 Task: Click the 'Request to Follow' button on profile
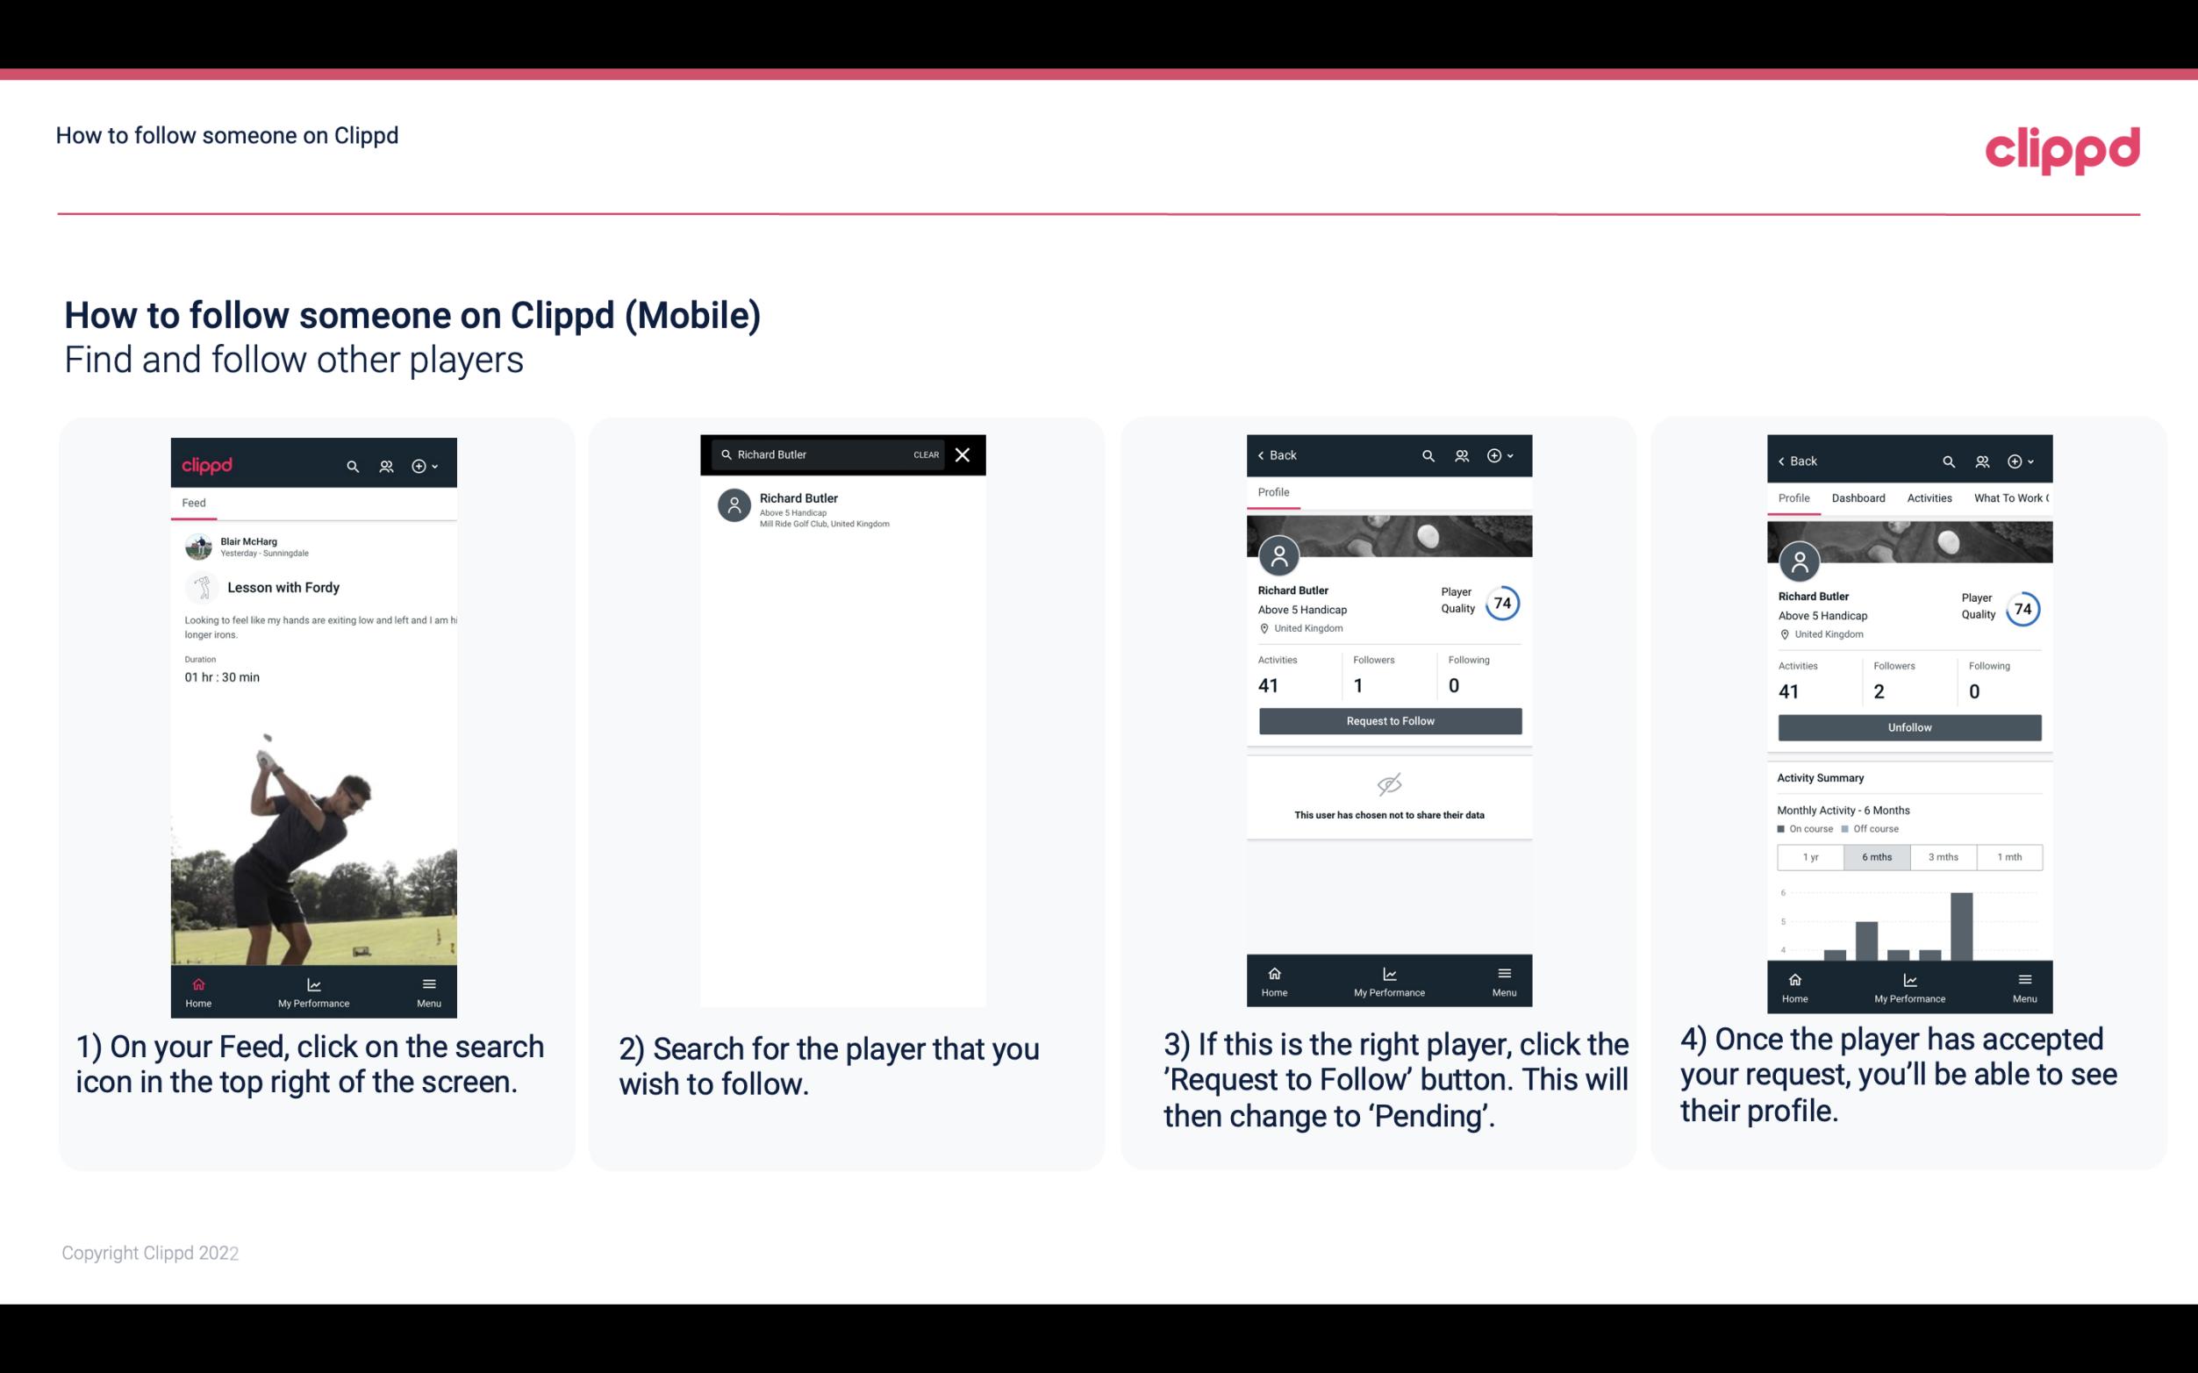pyautogui.click(x=1388, y=721)
